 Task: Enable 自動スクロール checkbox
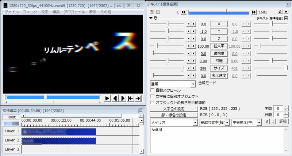click(x=152, y=90)
